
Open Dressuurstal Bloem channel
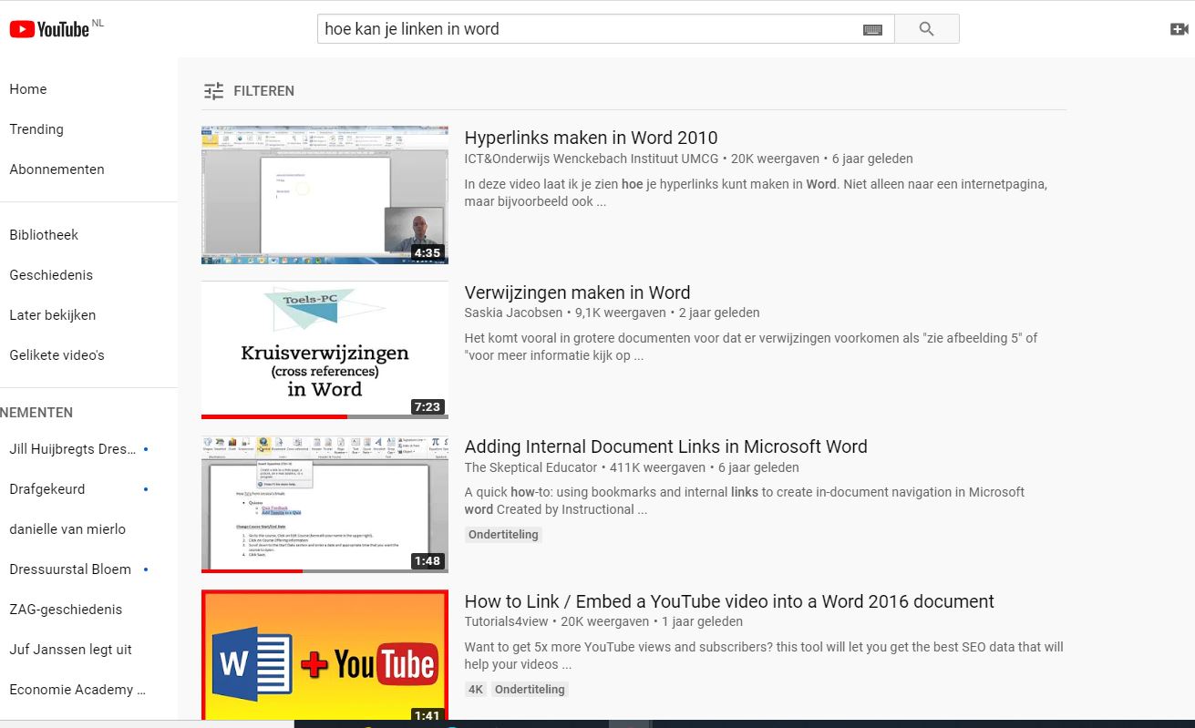point(70,569)
